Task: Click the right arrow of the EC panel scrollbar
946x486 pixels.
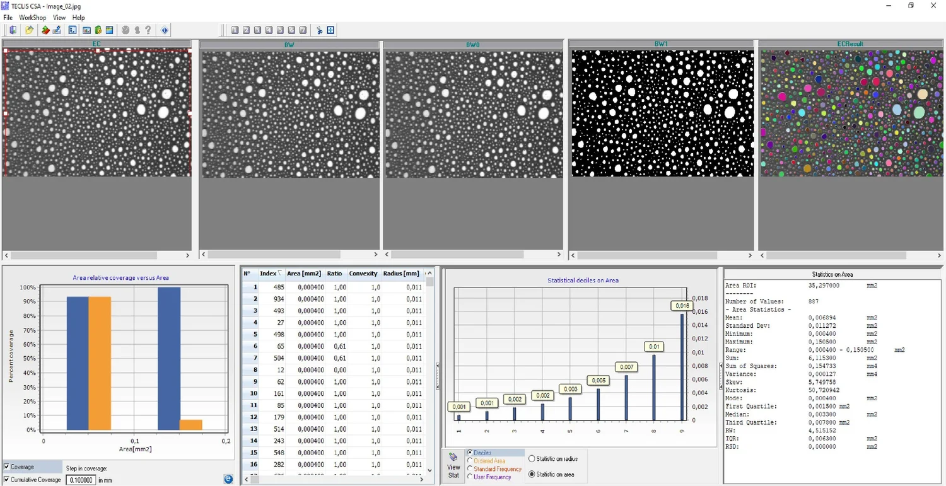Action: tap(187, 255)
